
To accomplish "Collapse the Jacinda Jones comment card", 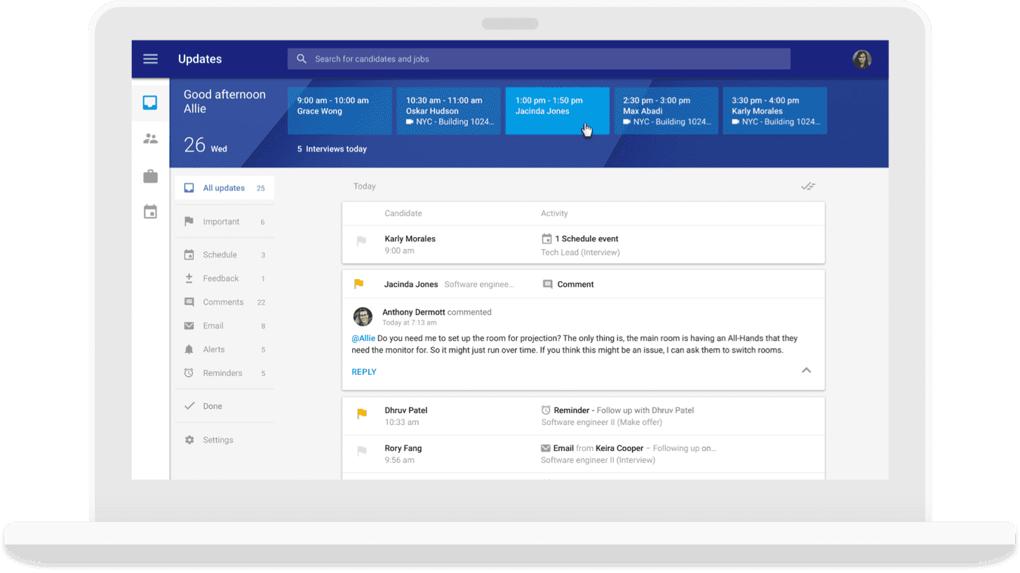I will click(806, 370).
